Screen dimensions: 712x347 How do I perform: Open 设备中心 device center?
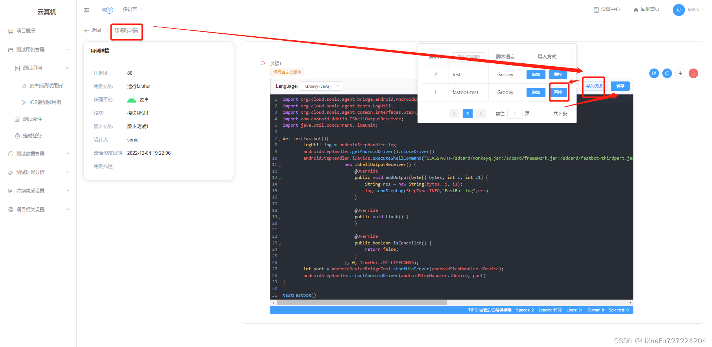click(x=607, y=9)
